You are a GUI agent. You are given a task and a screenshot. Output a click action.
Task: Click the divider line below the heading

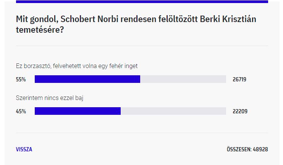point(142,46)
